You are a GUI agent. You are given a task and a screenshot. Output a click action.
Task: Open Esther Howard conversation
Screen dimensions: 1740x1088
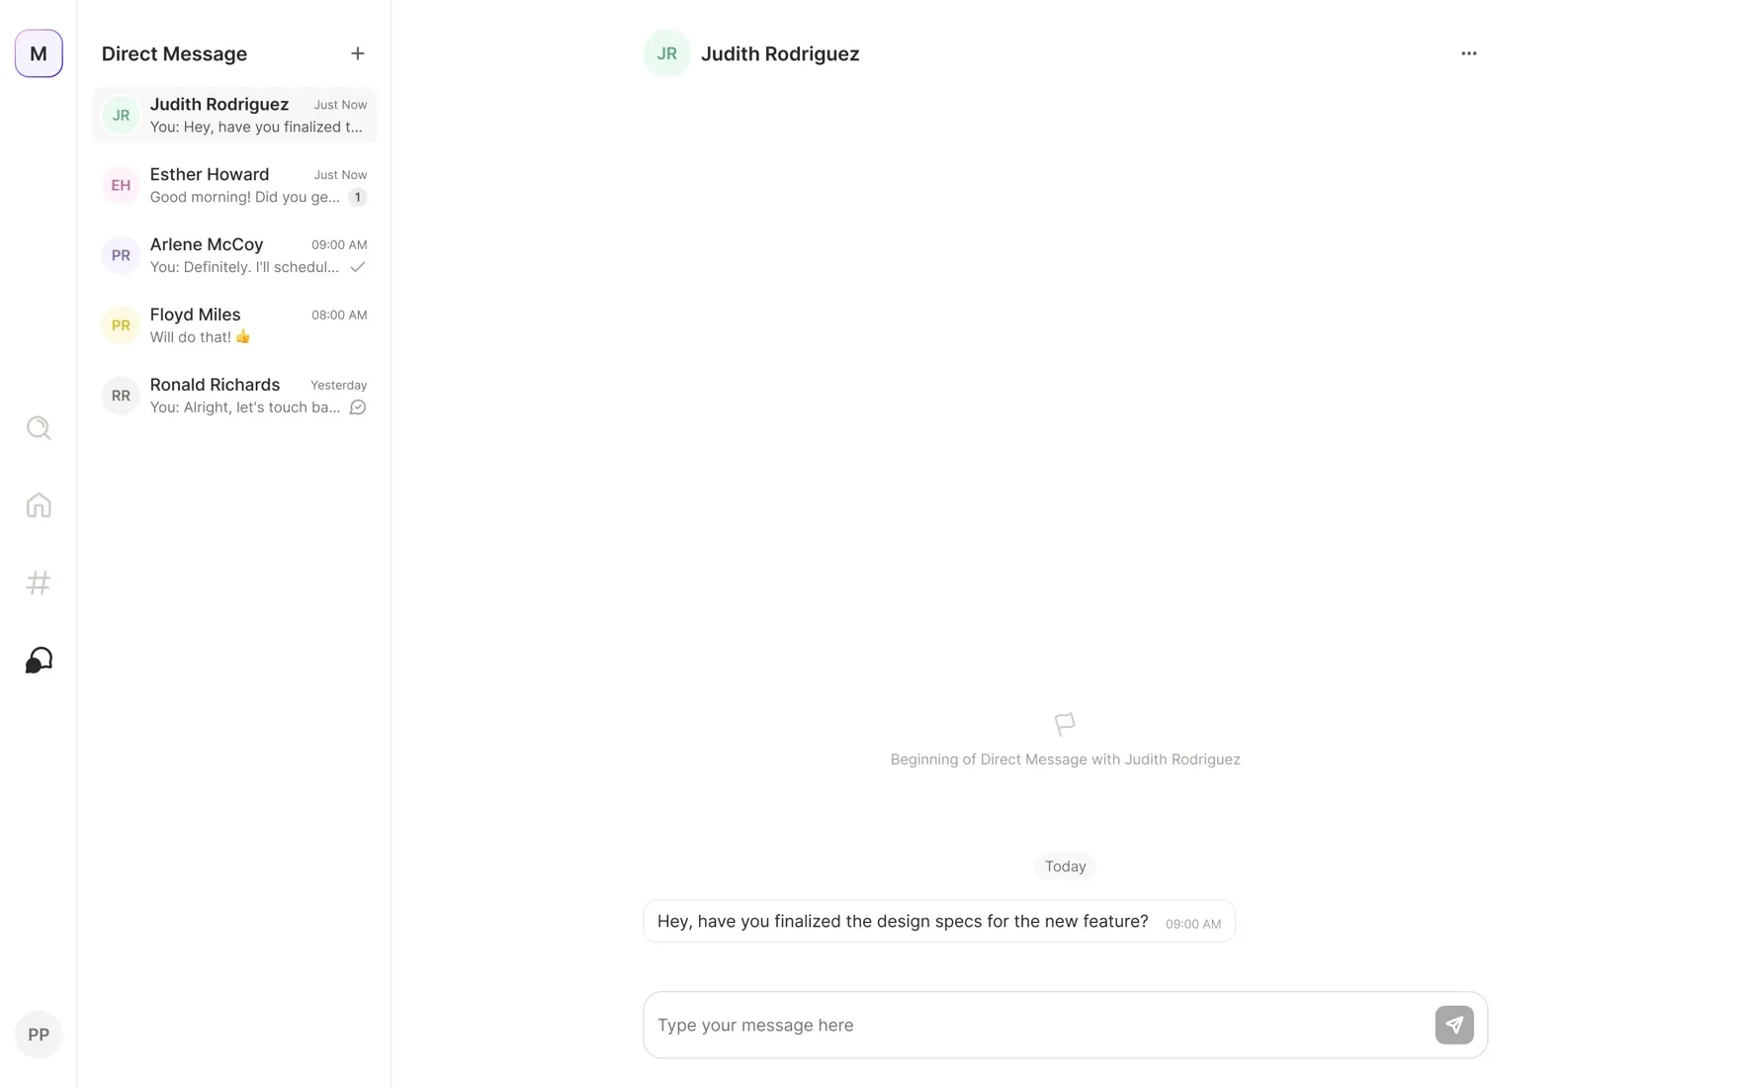[234, 186]
